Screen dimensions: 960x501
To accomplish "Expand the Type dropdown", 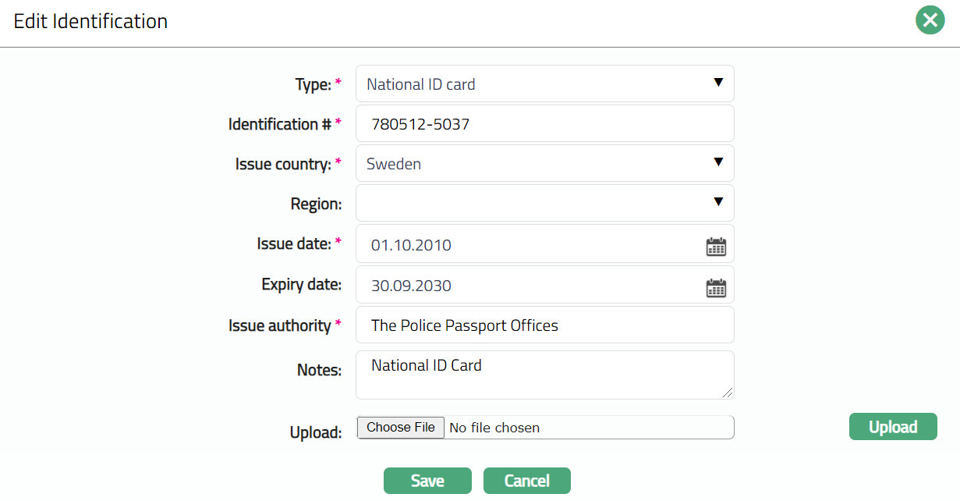I will pyautogui.click(x=544, y=83).
